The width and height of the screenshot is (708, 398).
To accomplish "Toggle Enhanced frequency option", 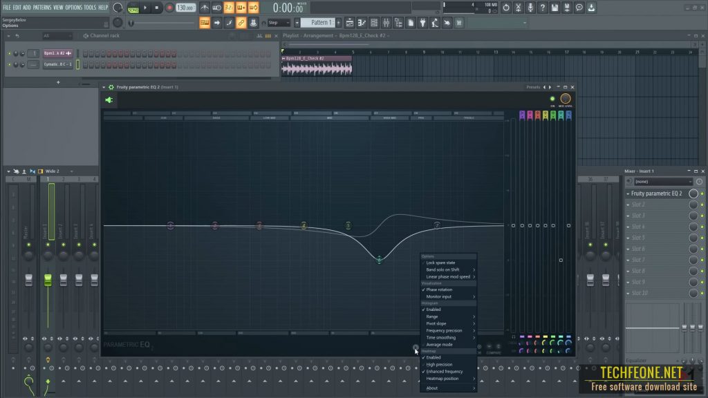I will point(448,371).
